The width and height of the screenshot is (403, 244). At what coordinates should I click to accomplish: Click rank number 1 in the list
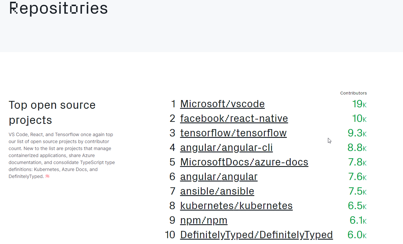click(173, 104)
